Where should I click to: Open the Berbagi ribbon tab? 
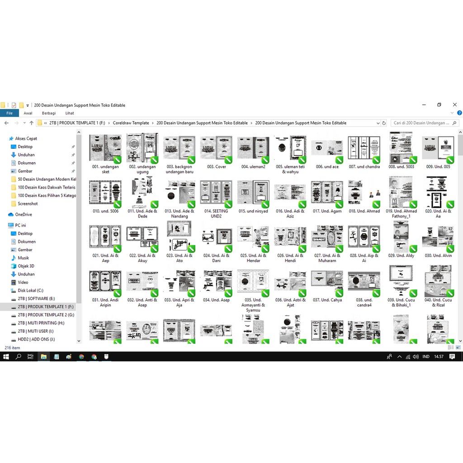point(49,113)
